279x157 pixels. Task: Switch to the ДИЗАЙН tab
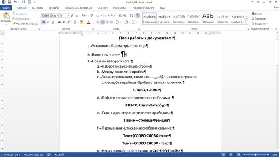[54, 8]
